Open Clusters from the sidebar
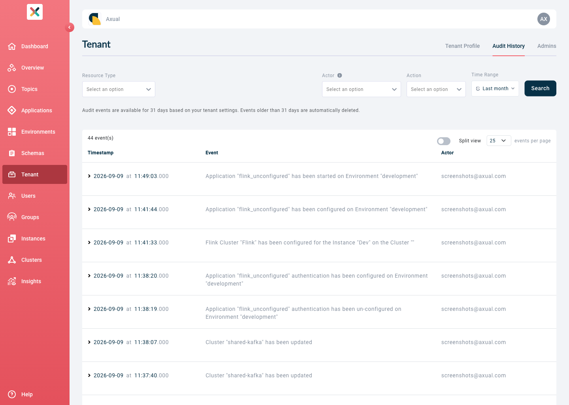569x405 pixels. [x=35, y=260]
